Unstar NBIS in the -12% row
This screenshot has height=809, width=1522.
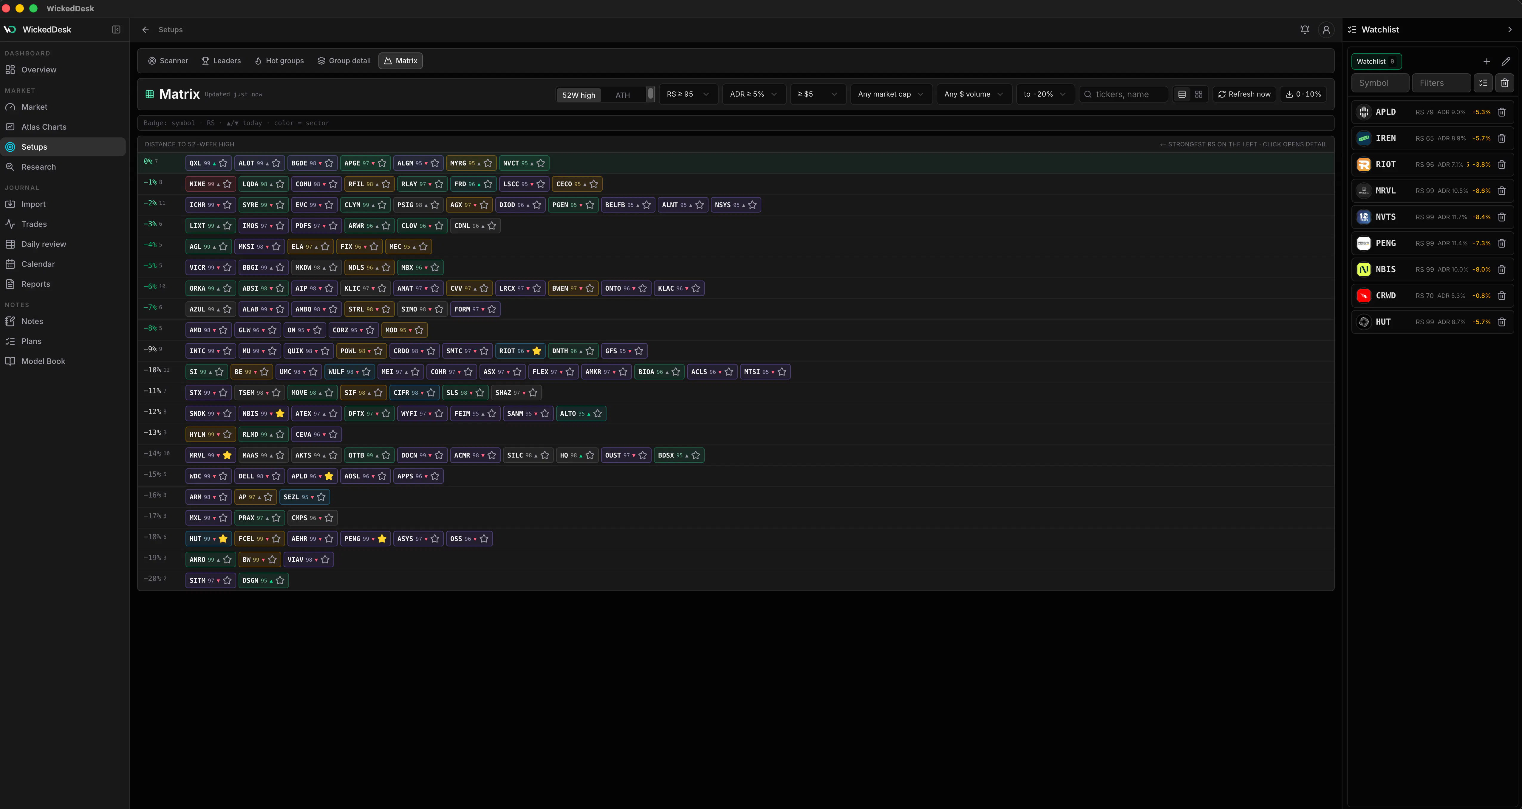280,414
